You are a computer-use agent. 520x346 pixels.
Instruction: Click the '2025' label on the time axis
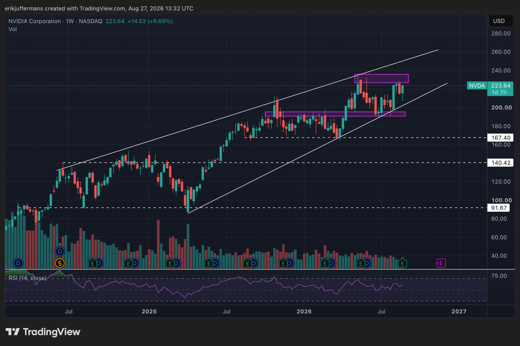[x=149, y=312]
